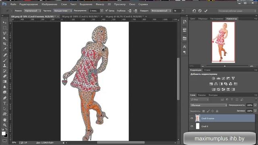Hide the Слой 0 layer
258x145 pixels.
pos(192,126)
